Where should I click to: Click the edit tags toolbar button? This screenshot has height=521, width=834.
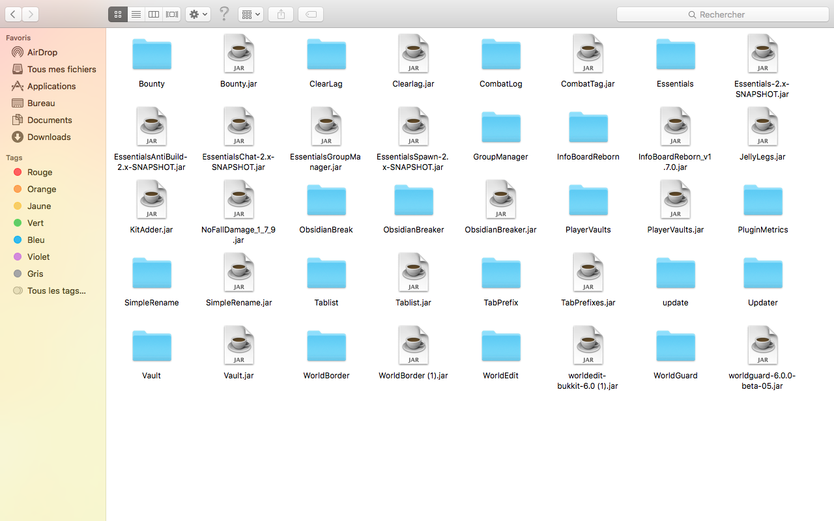pyautogui.click(x=311, y=14)
